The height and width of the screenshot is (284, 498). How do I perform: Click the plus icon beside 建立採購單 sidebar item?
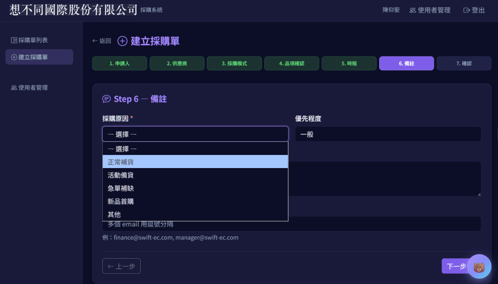pos(14,57)
